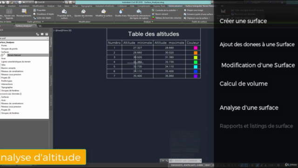This screenshot has width=298, height=168.
Task: Select the Surface_Analyses drawing tab
Action: point(24,26)
